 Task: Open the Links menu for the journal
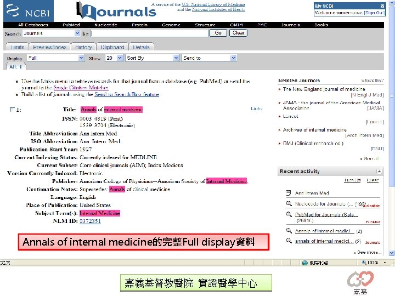point(256,109)
